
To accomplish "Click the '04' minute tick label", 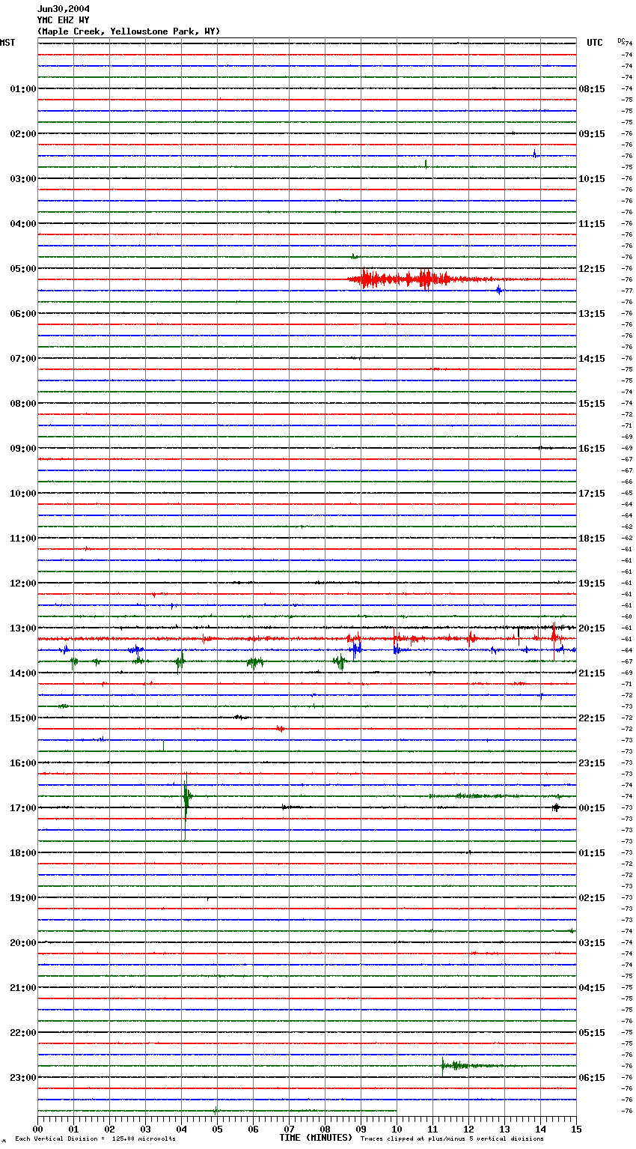I will [x=181, y=1130].
